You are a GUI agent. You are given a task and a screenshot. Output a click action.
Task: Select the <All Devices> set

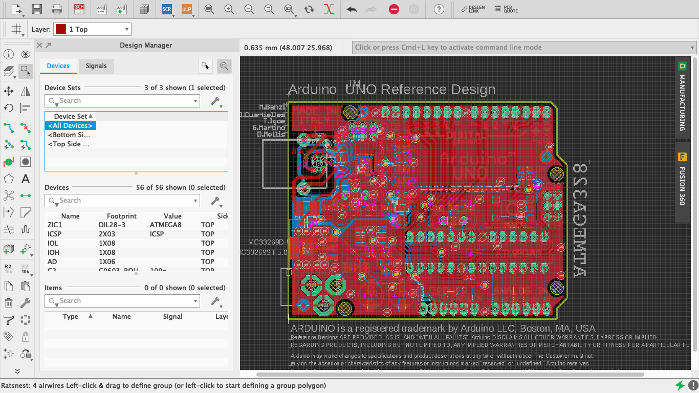click(71, 125)
